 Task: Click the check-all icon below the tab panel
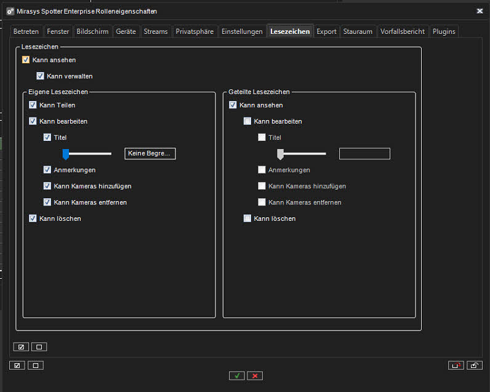click(17, 366)
